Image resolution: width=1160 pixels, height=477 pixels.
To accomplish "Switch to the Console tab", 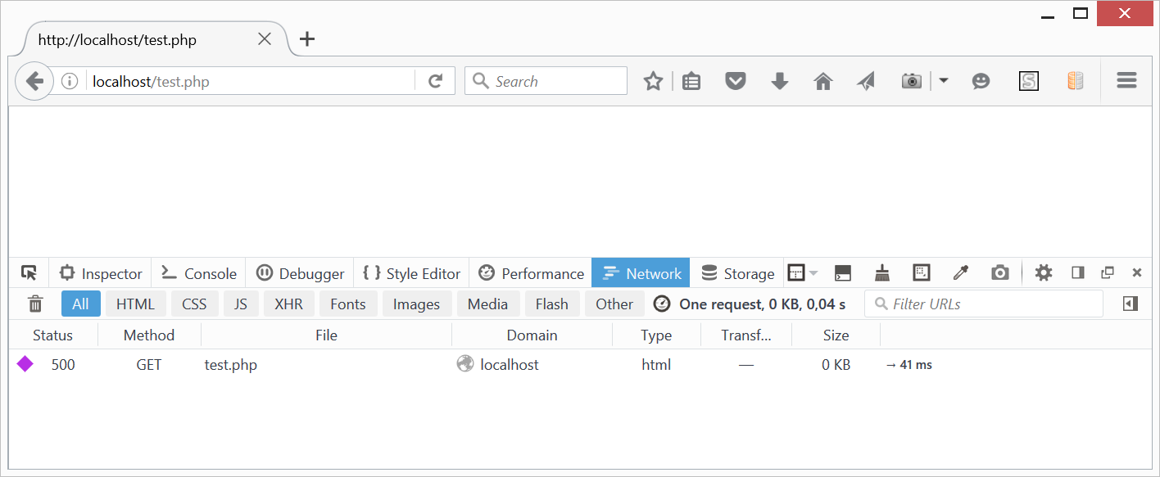I will coord(199,273).
